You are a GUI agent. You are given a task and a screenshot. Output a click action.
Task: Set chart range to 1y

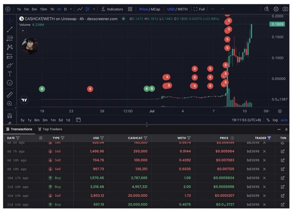click(x=30, y=120)
